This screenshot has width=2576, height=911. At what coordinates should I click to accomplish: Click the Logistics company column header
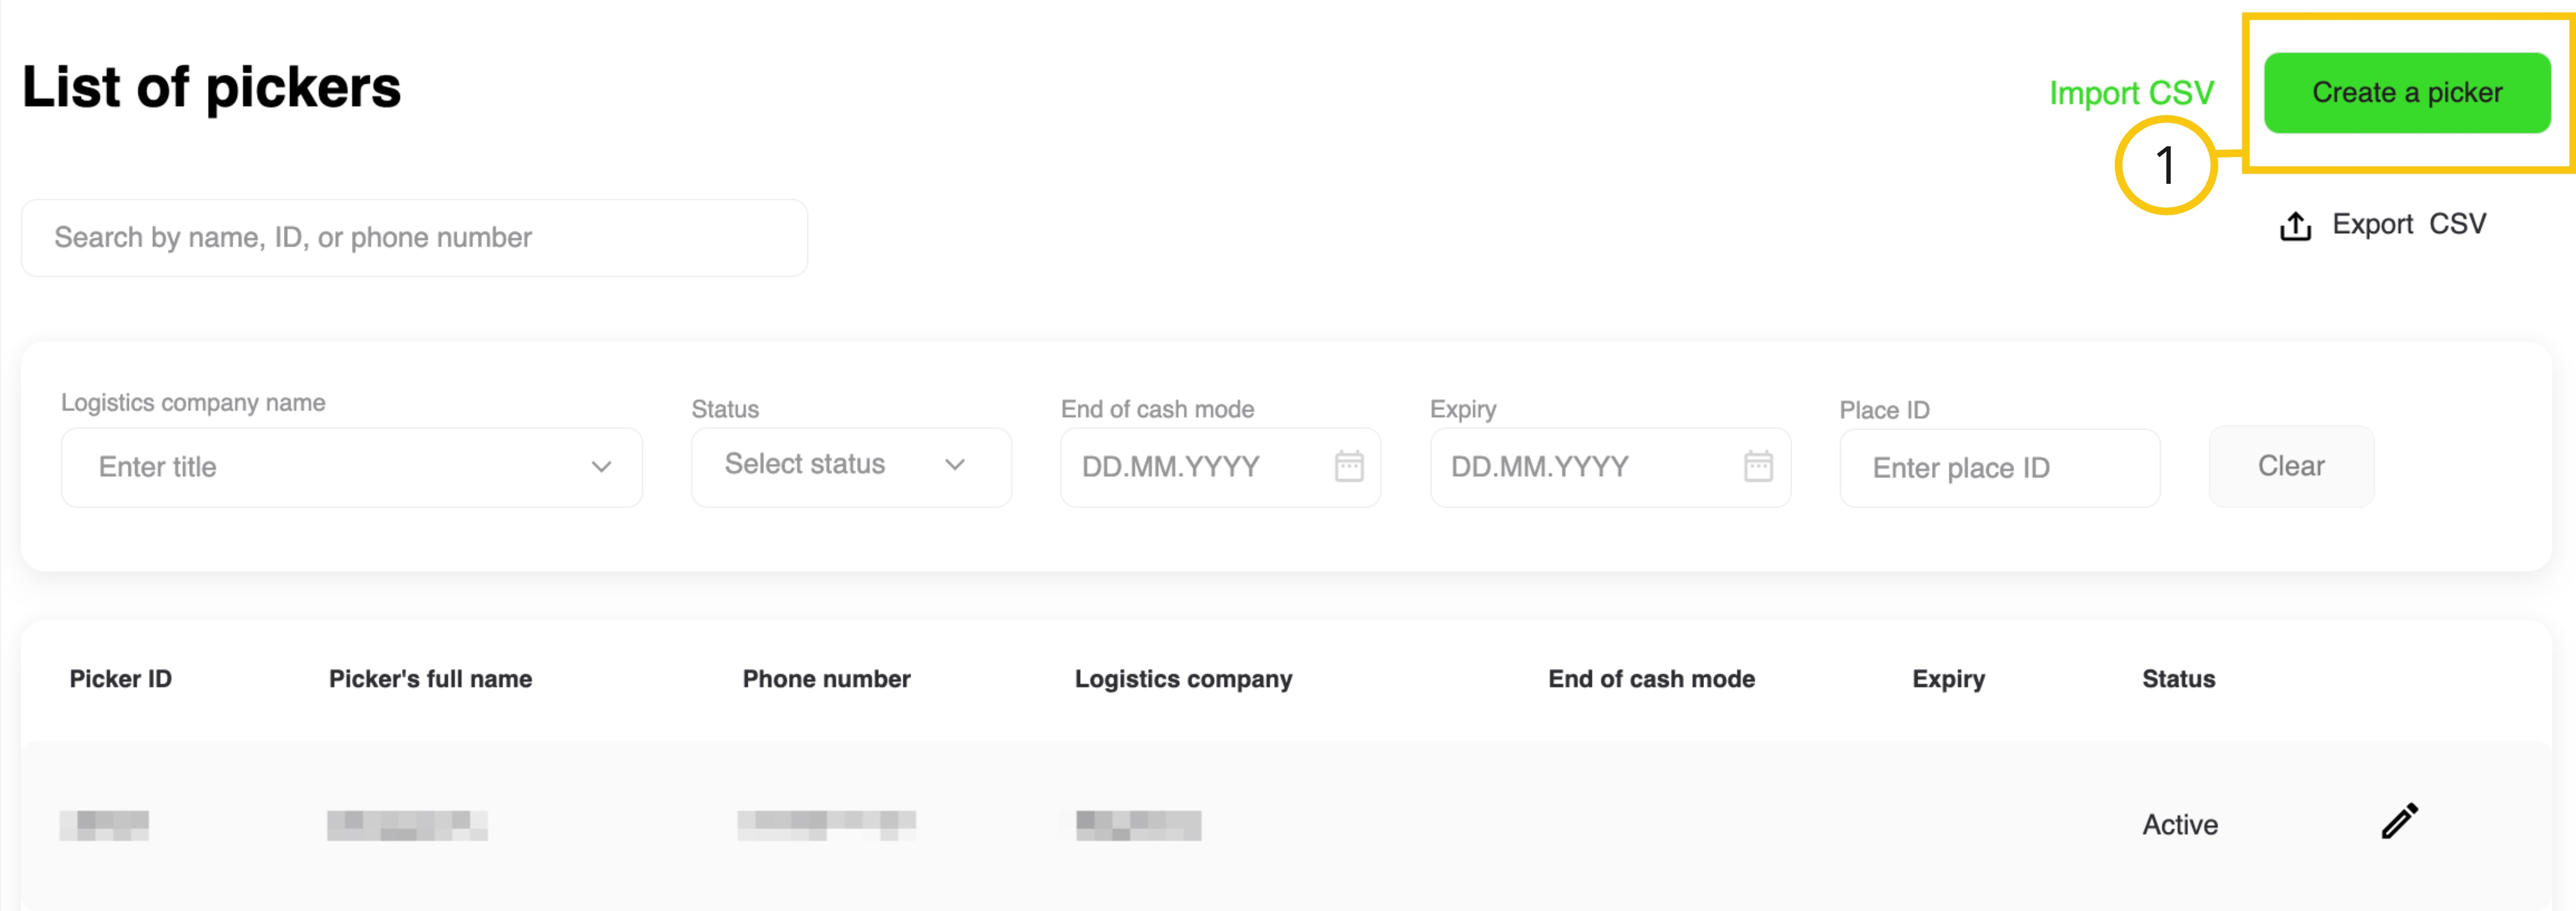(x=1183, y=679)
